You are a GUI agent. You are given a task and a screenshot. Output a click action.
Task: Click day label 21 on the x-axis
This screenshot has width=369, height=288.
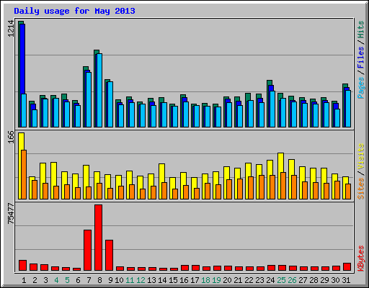238,280
